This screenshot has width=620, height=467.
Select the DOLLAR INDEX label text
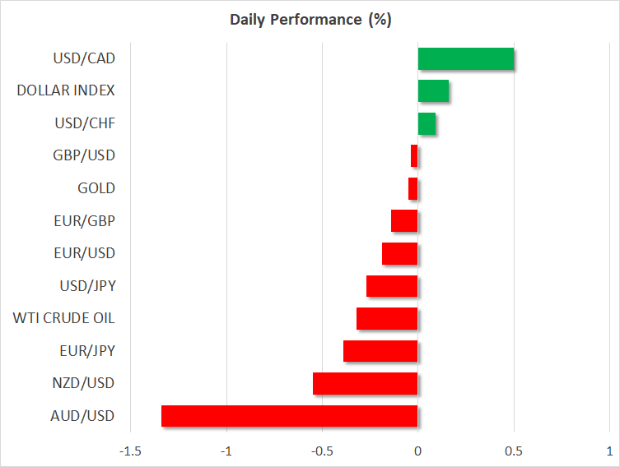coord(66,91)
